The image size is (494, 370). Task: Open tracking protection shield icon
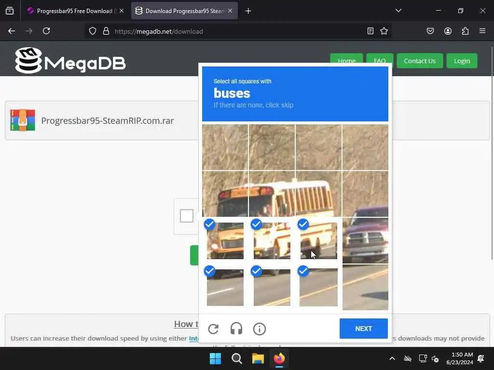(x=92, y=31)
